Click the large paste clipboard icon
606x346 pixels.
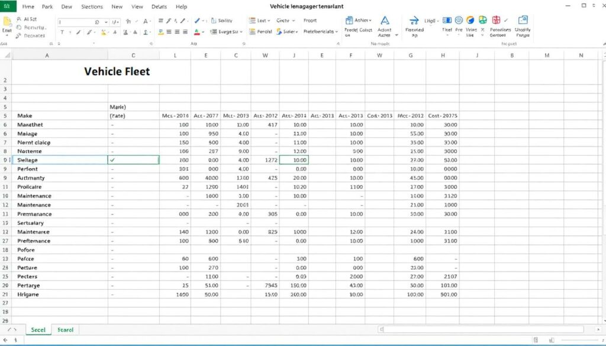7,22
